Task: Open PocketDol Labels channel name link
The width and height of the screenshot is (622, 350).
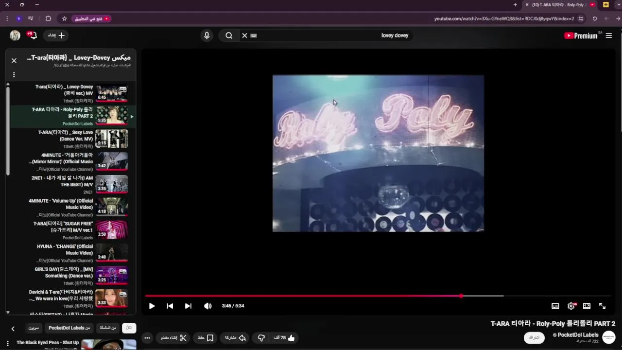Action: 578,335
